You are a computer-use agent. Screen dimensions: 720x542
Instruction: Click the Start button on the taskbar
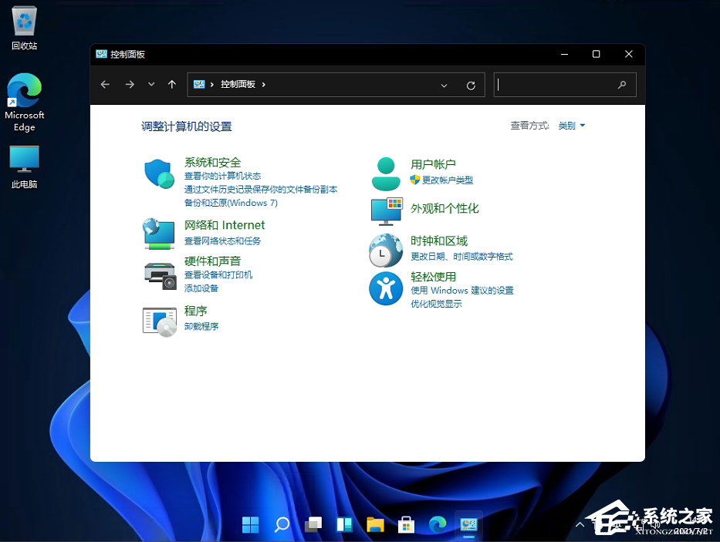pos(250,523)
